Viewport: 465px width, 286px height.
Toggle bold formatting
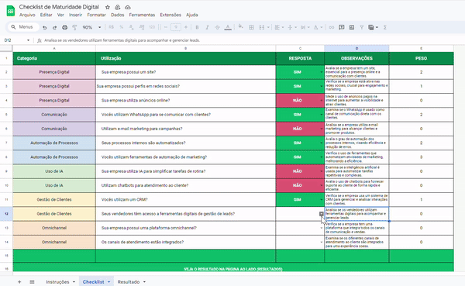197,27
